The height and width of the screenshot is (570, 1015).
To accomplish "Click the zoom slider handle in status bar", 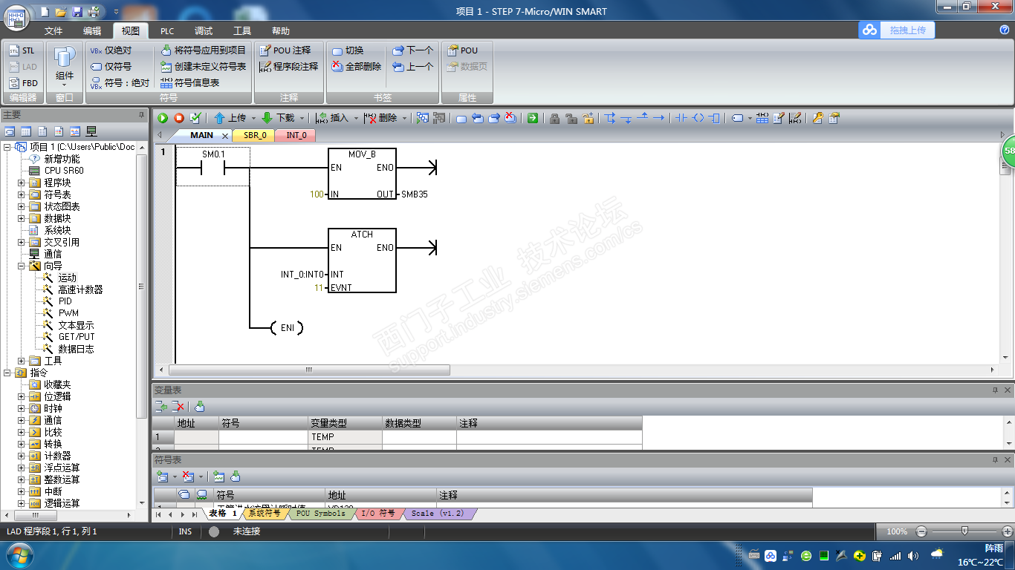I will coord(964,531).
